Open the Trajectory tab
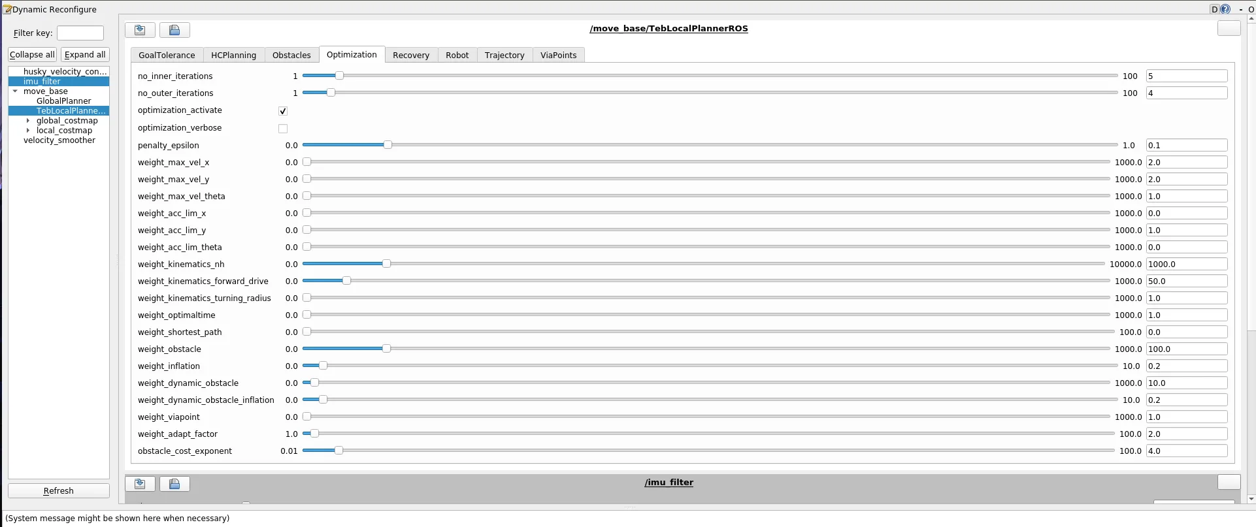The height and width of the screenshot is (527, 1256). pyautogui.click(x=504, y=56)
